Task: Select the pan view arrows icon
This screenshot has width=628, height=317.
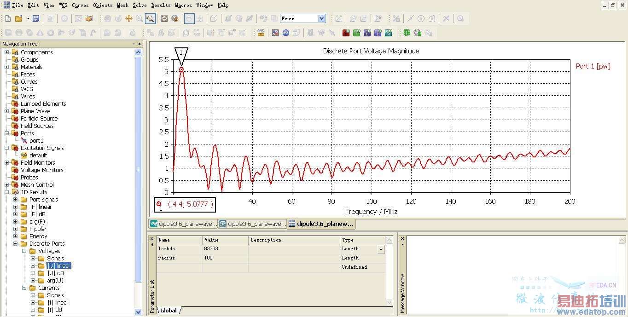Action: (129, 18)
